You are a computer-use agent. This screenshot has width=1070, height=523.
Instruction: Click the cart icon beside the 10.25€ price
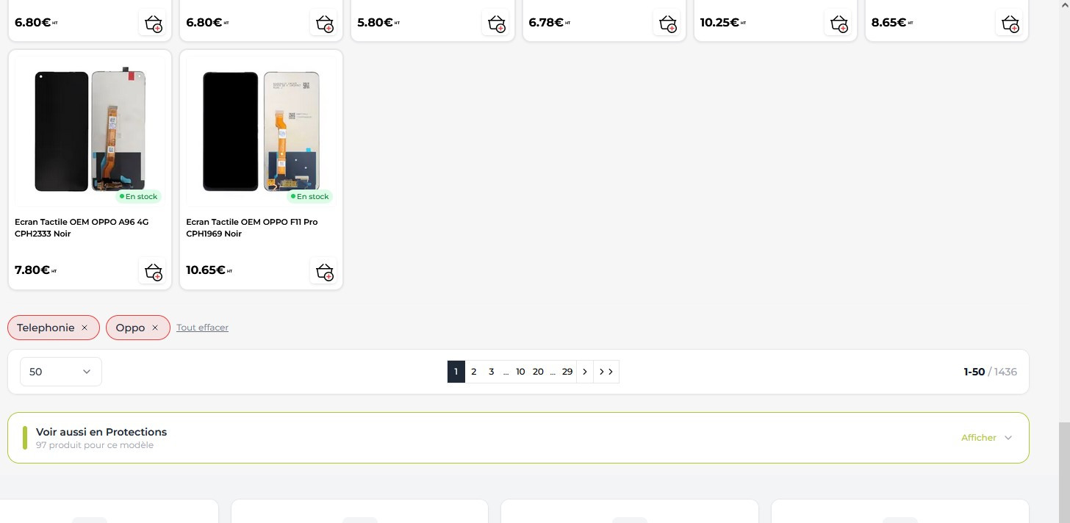tap(839, 23)
